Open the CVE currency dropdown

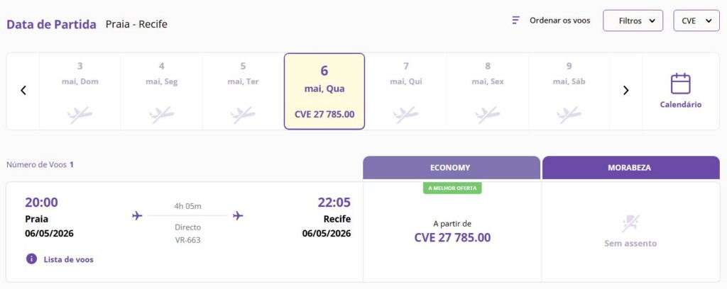696,21
